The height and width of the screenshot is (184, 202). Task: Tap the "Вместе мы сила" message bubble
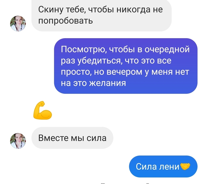click(x=72, y=138)
